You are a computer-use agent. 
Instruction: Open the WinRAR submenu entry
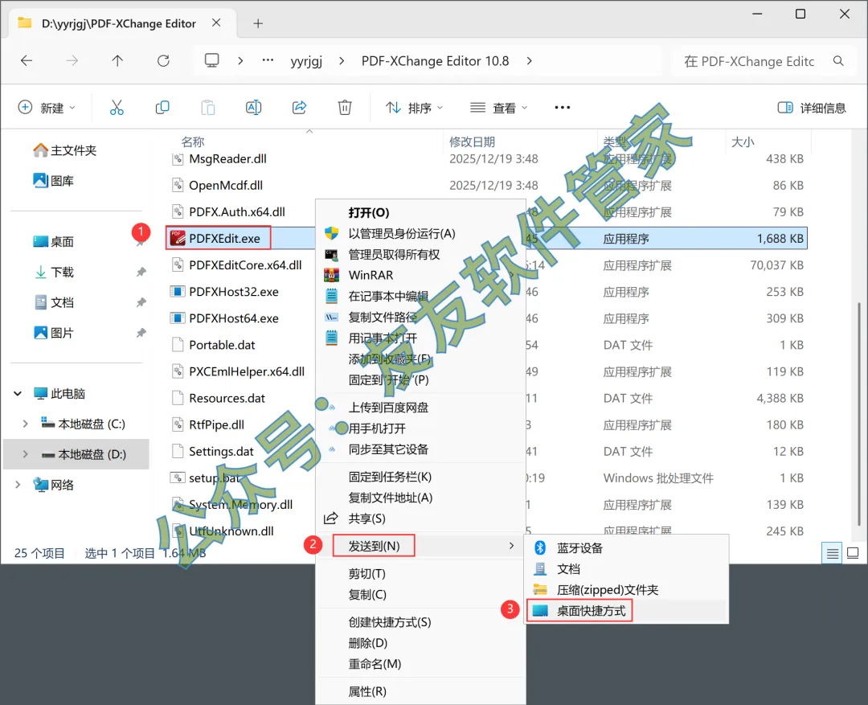pos(420,275)
